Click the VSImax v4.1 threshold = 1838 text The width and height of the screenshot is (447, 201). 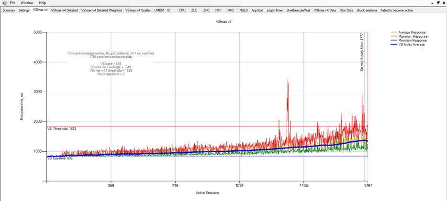coord(111,70)
